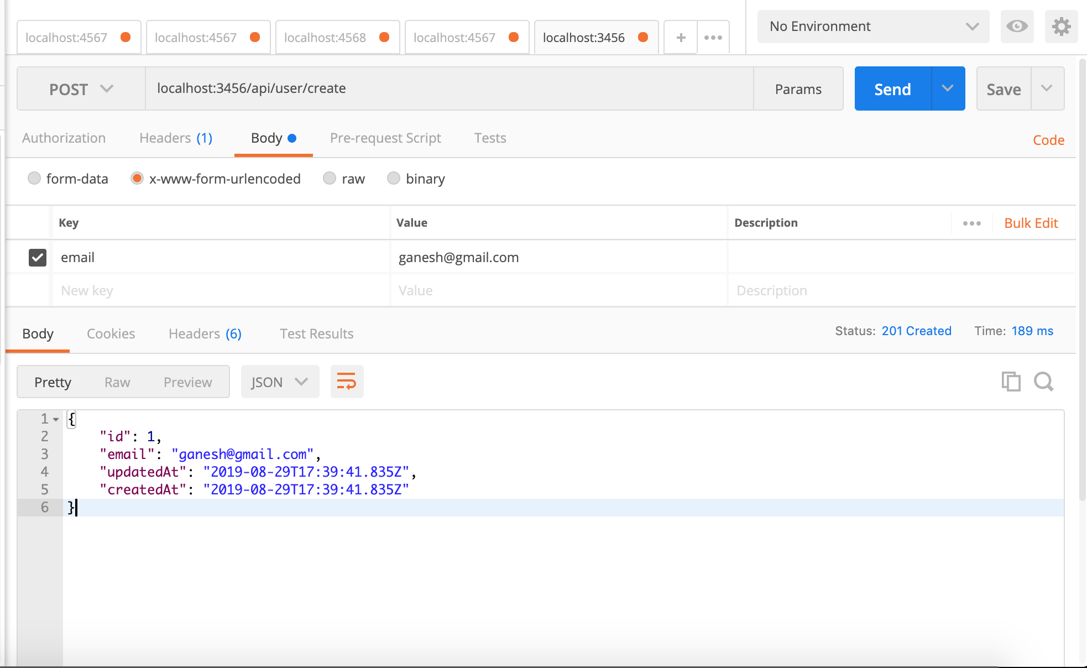
Task: Open column options dots beside Bulk Edit
Action: [971, 223]
